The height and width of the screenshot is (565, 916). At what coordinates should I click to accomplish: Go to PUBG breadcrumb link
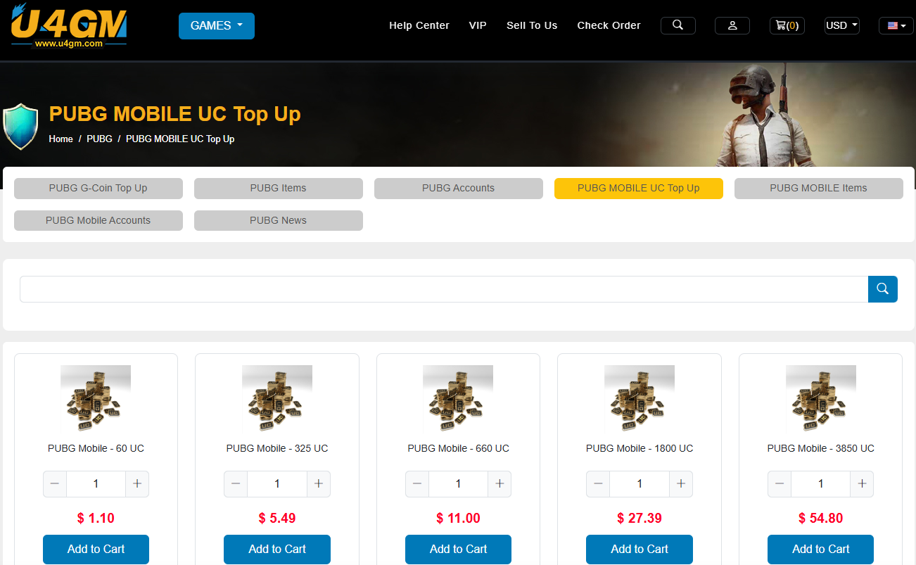point(99,139)
